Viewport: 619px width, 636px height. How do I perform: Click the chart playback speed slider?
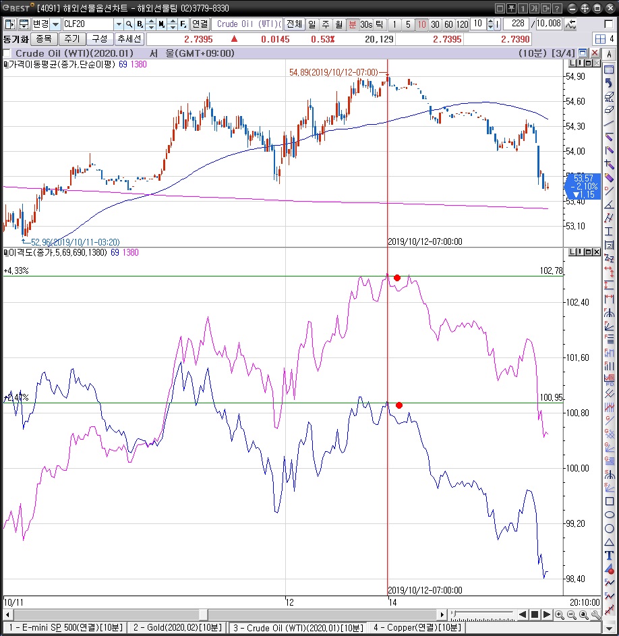tap(480, 614)
